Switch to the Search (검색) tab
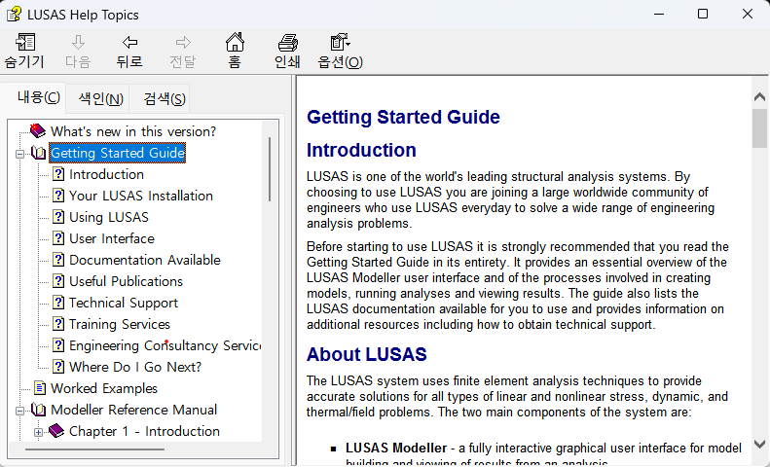 (x=164, y=98)
